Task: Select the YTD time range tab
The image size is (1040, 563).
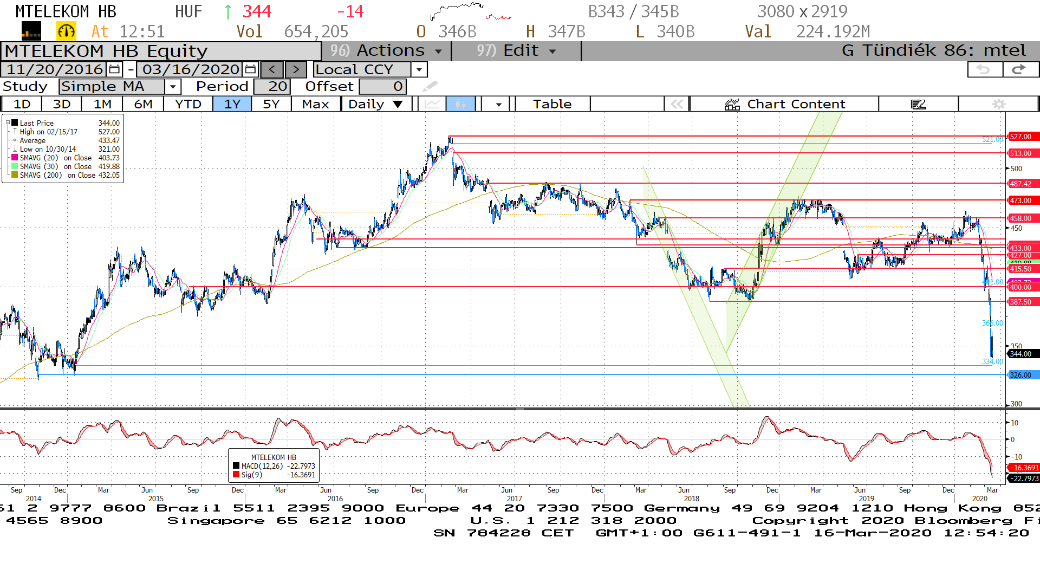Action: (188, 104)
